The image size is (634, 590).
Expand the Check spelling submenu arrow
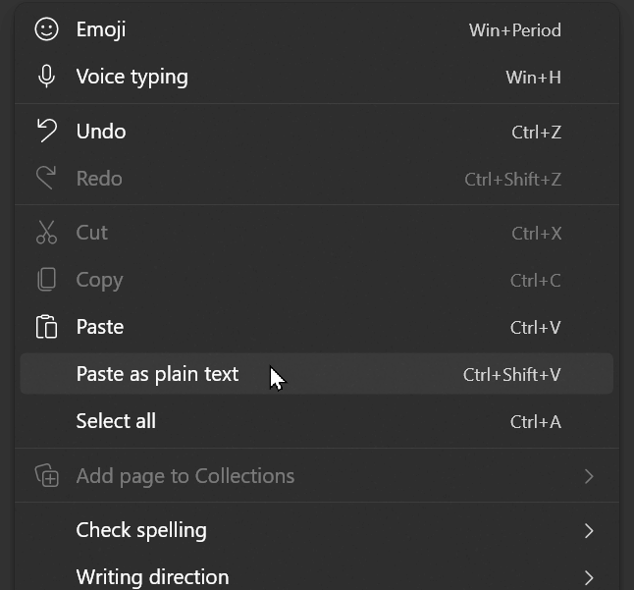tap(589, 530)
